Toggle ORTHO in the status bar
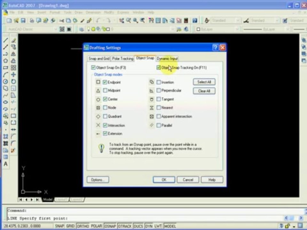Image resolution: width=307 pixels, height=230 pixels. 83,226
